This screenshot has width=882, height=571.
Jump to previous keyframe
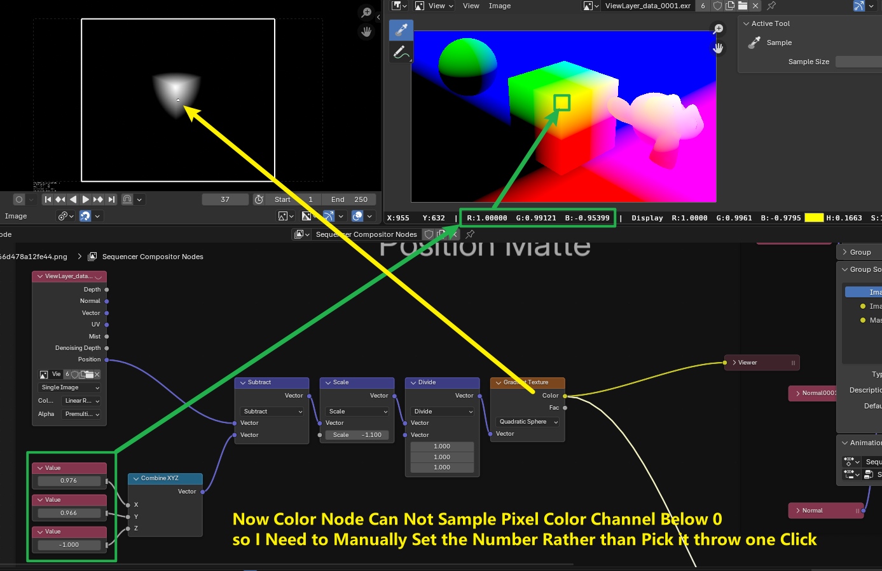60,199
